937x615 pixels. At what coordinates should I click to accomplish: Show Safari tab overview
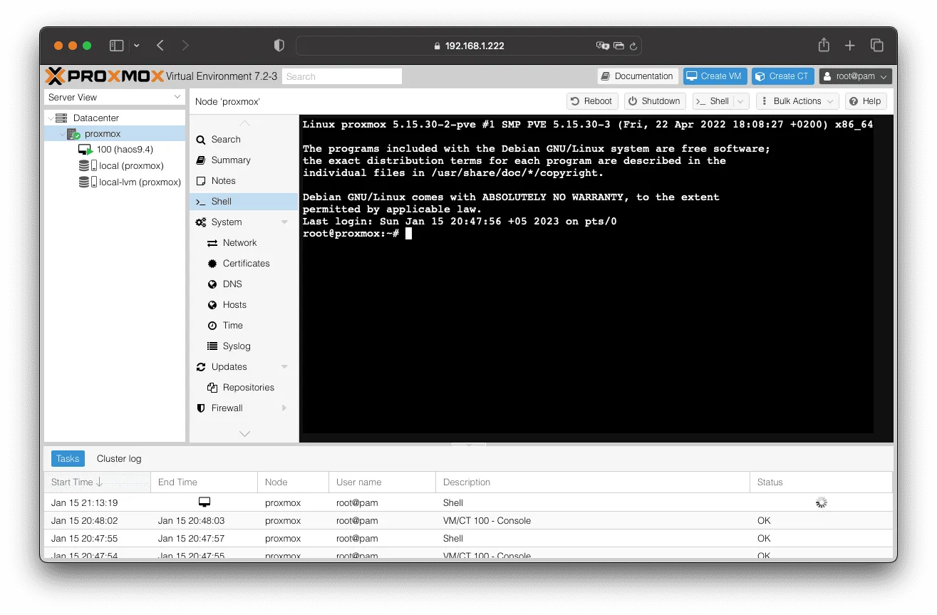pos(877,46)
